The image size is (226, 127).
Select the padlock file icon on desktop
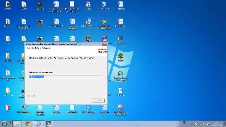click(88, 6)
